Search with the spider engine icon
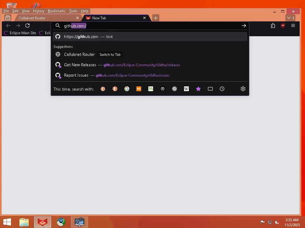Viewport: 305px width, 228px height. pos(163,89)
